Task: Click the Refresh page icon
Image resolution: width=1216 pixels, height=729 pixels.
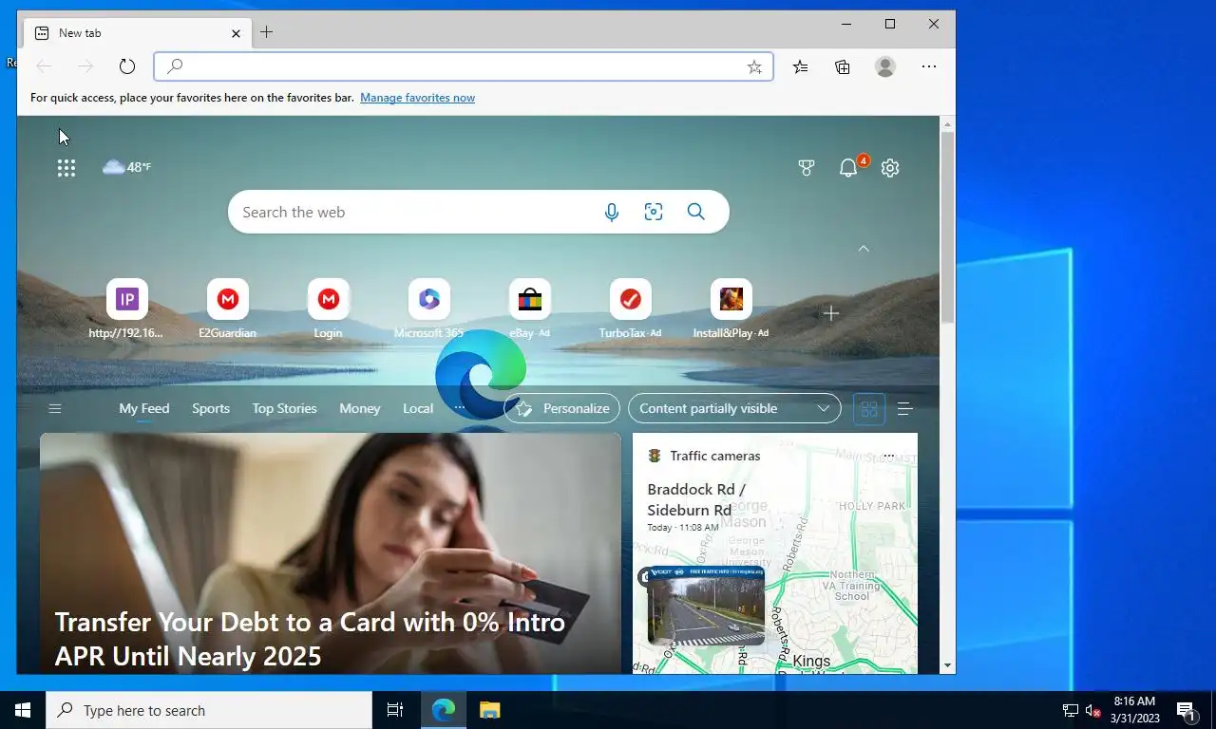Action: pyautogui.click(x=127, y=66)
